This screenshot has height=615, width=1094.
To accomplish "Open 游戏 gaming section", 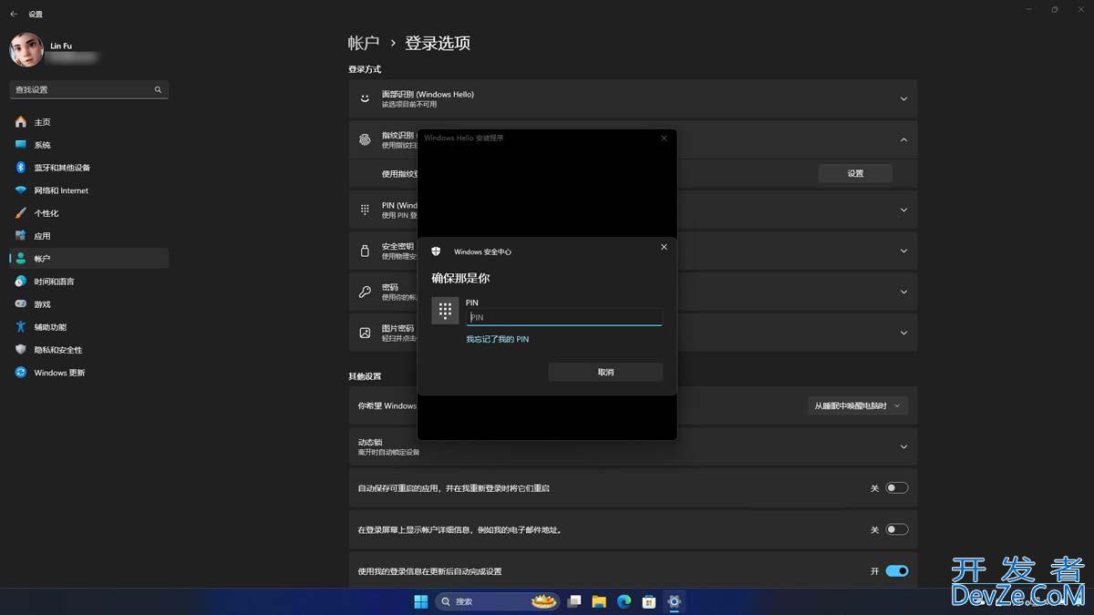I will 88,304.
